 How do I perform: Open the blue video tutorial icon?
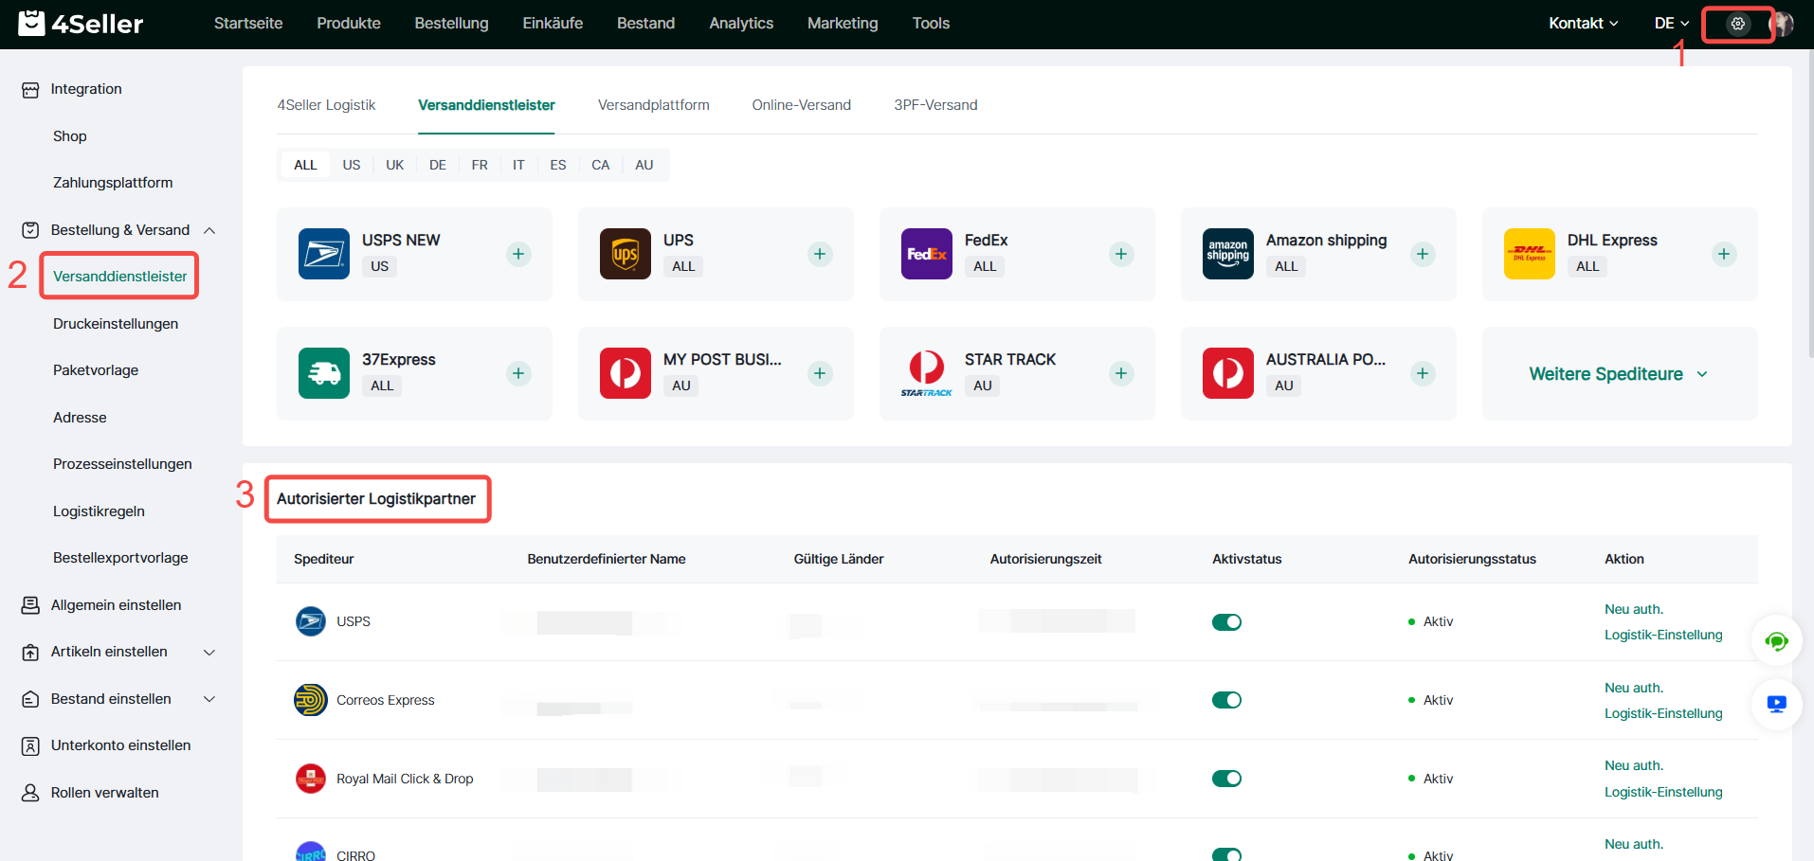[x=1776, y=704]
